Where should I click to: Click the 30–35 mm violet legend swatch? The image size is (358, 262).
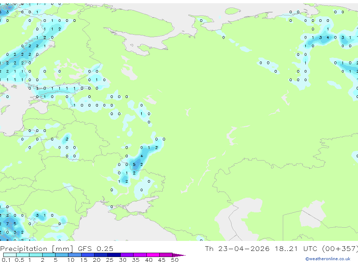[127, 255]
